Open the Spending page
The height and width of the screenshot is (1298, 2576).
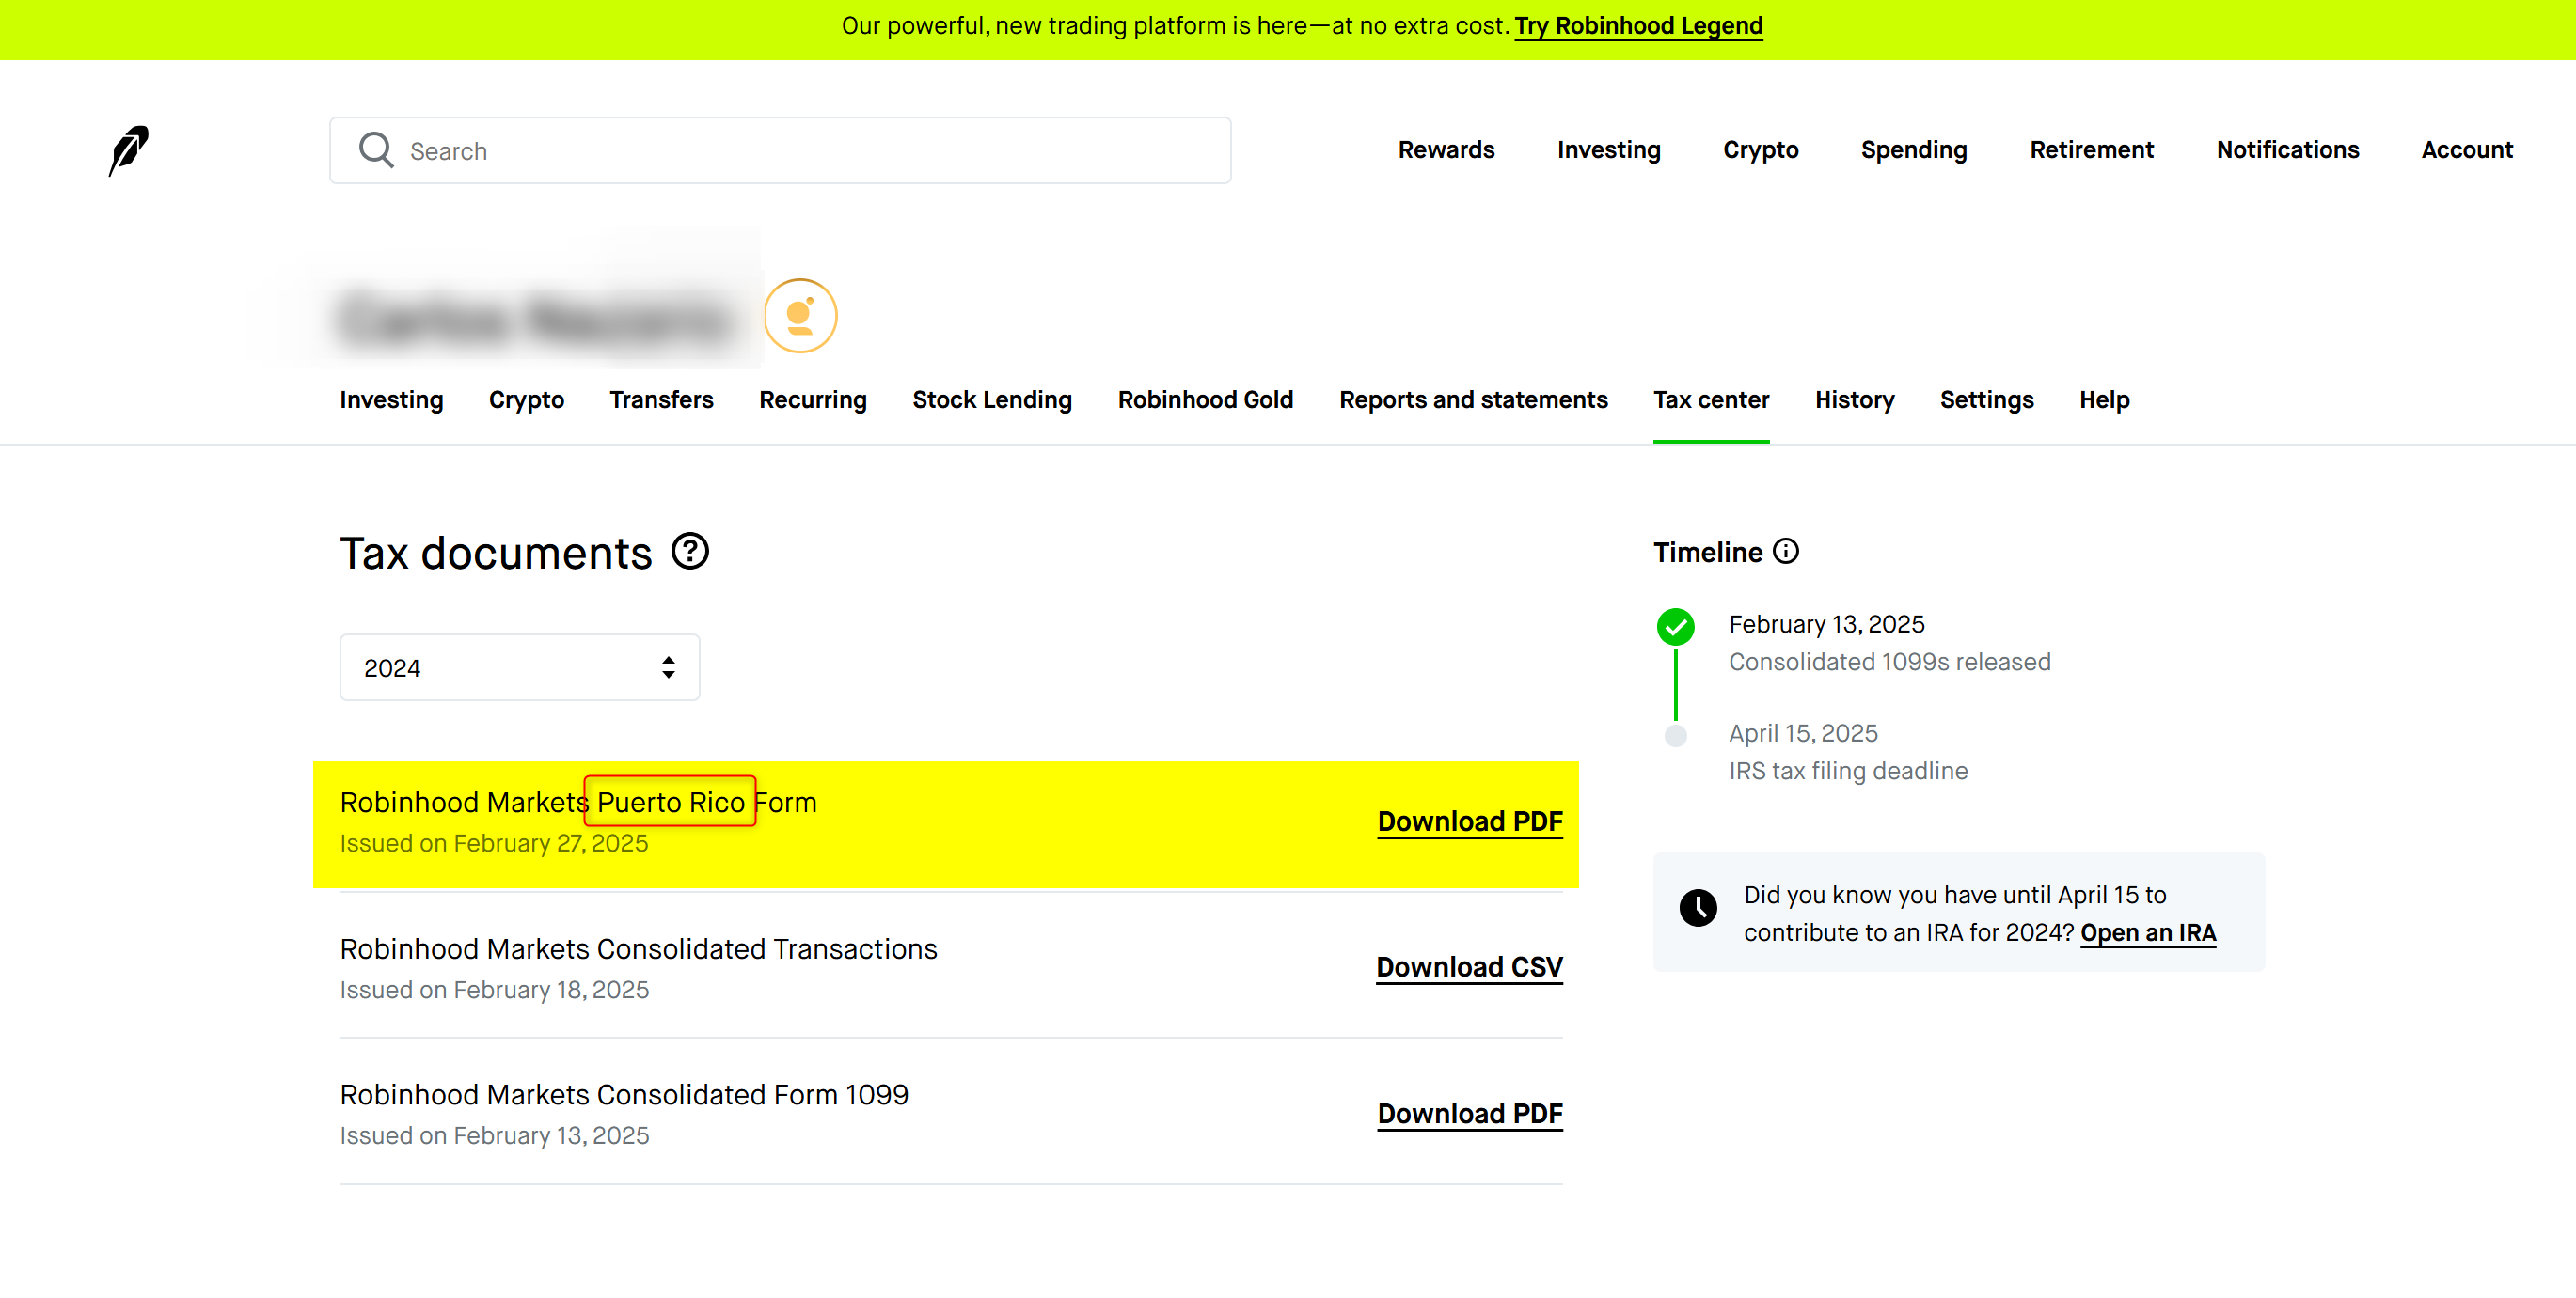click(x=1913, y=149)
